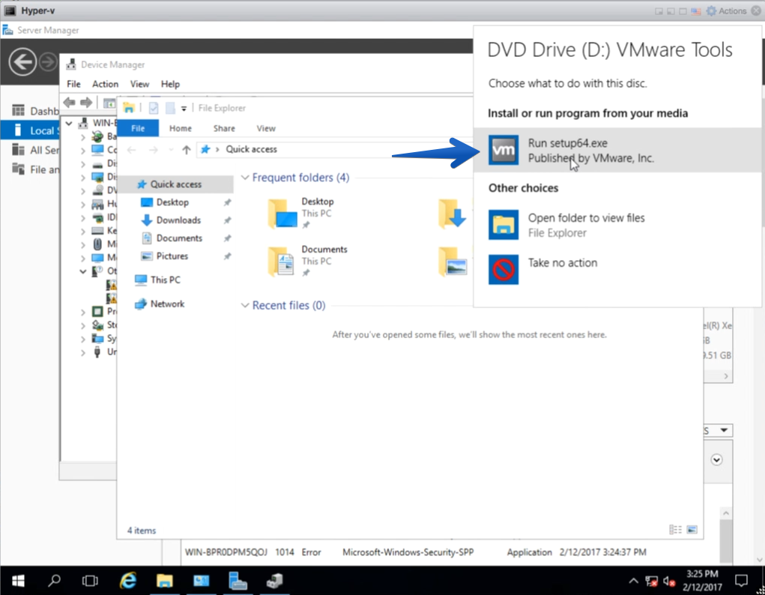Screen dimensions: 765x595
Task: Open File Explorer from taskbar
Action: 164,581
